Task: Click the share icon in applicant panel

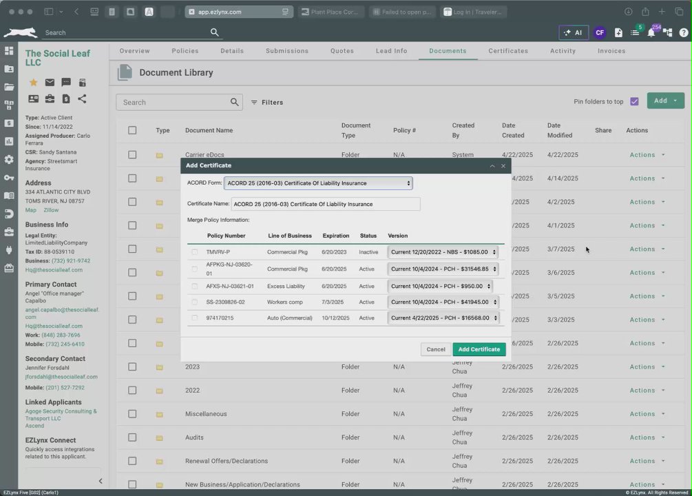Action: pyautogui.click(x=82, y=99)
